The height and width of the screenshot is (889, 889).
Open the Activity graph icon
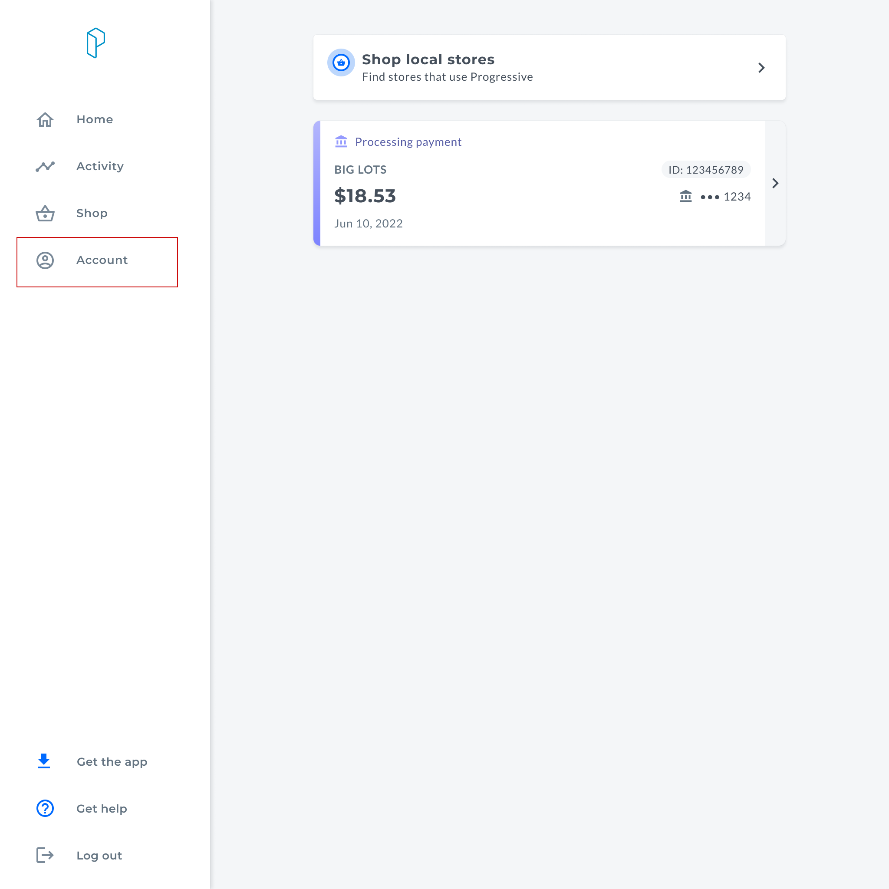[x=45, y=167]
